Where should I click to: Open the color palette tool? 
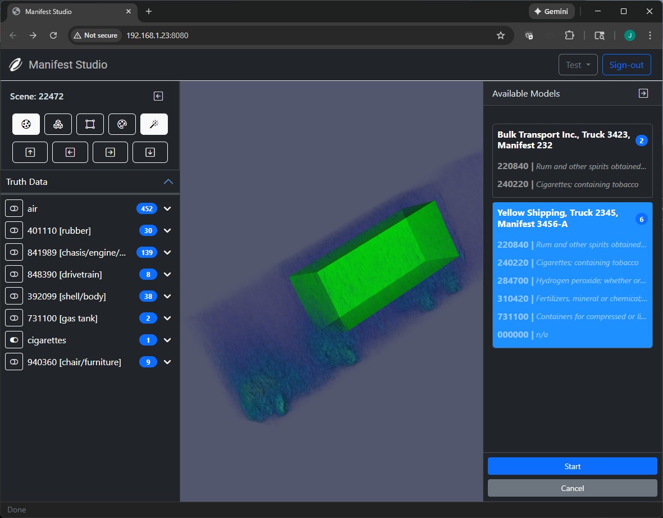coord(122,124)
